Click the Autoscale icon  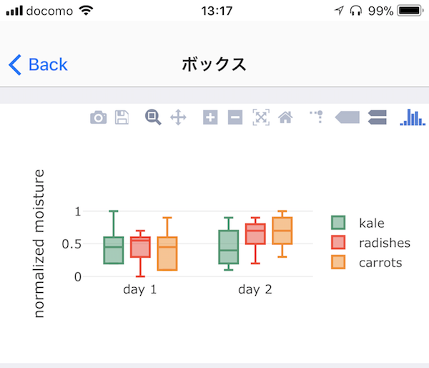click(261, 117)
